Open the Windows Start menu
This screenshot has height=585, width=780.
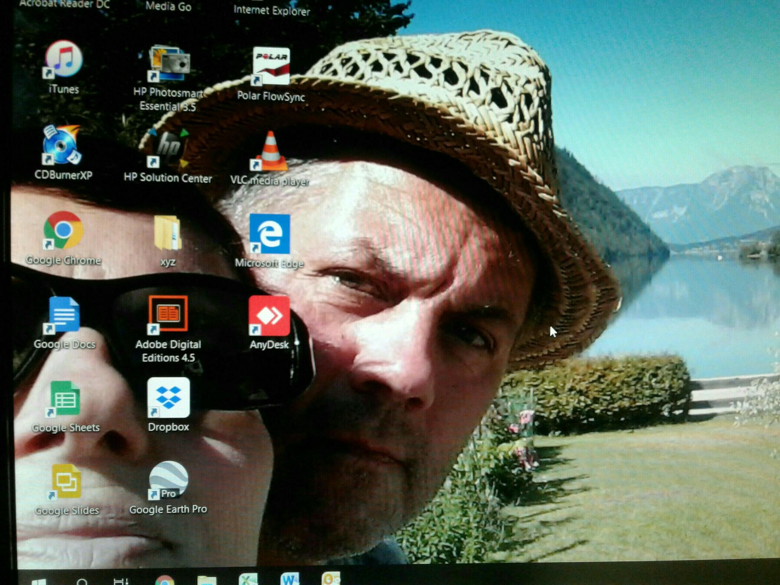tap(39, 581)
